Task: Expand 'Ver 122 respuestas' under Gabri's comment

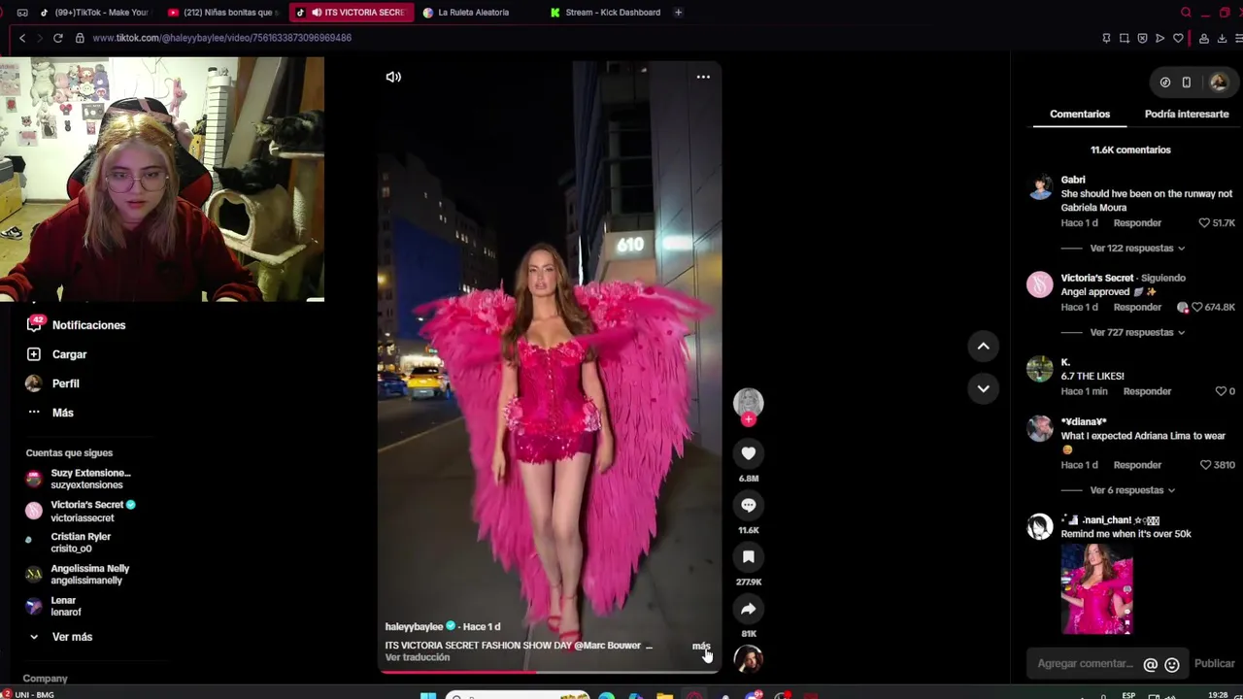Action: click(1137, 248)
